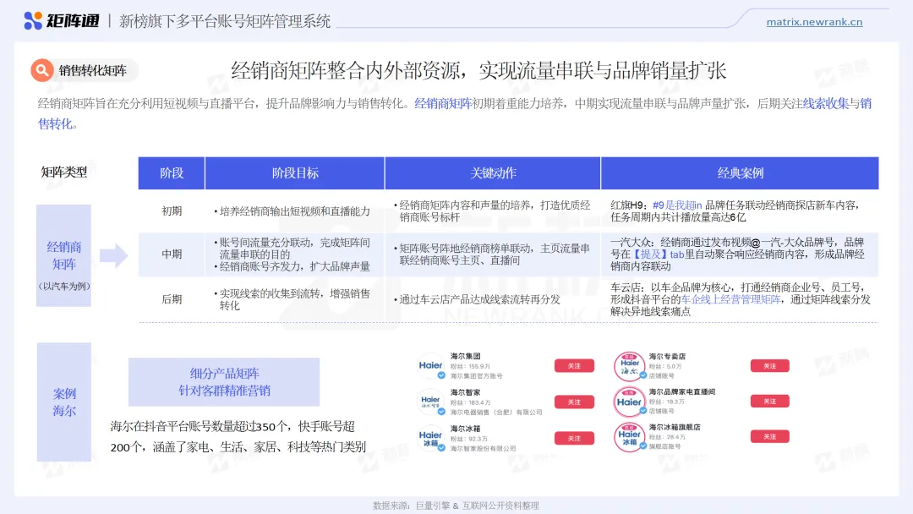
Task: Click the 案例 海尔 blue side box
Action: click(x=64, y=402)
